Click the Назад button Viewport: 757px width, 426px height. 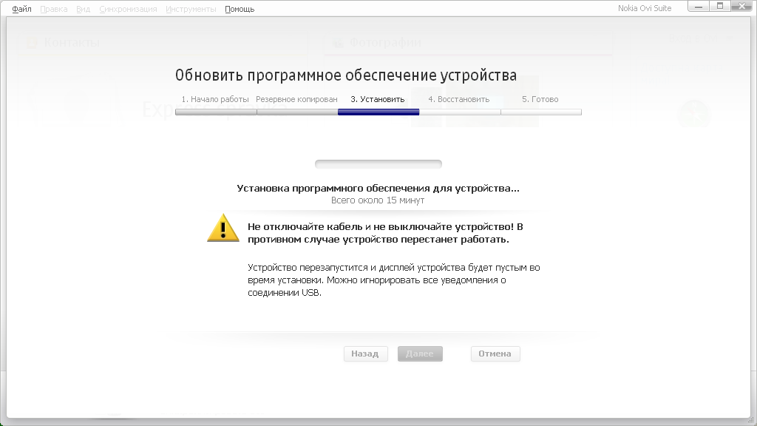pos(365,354)
